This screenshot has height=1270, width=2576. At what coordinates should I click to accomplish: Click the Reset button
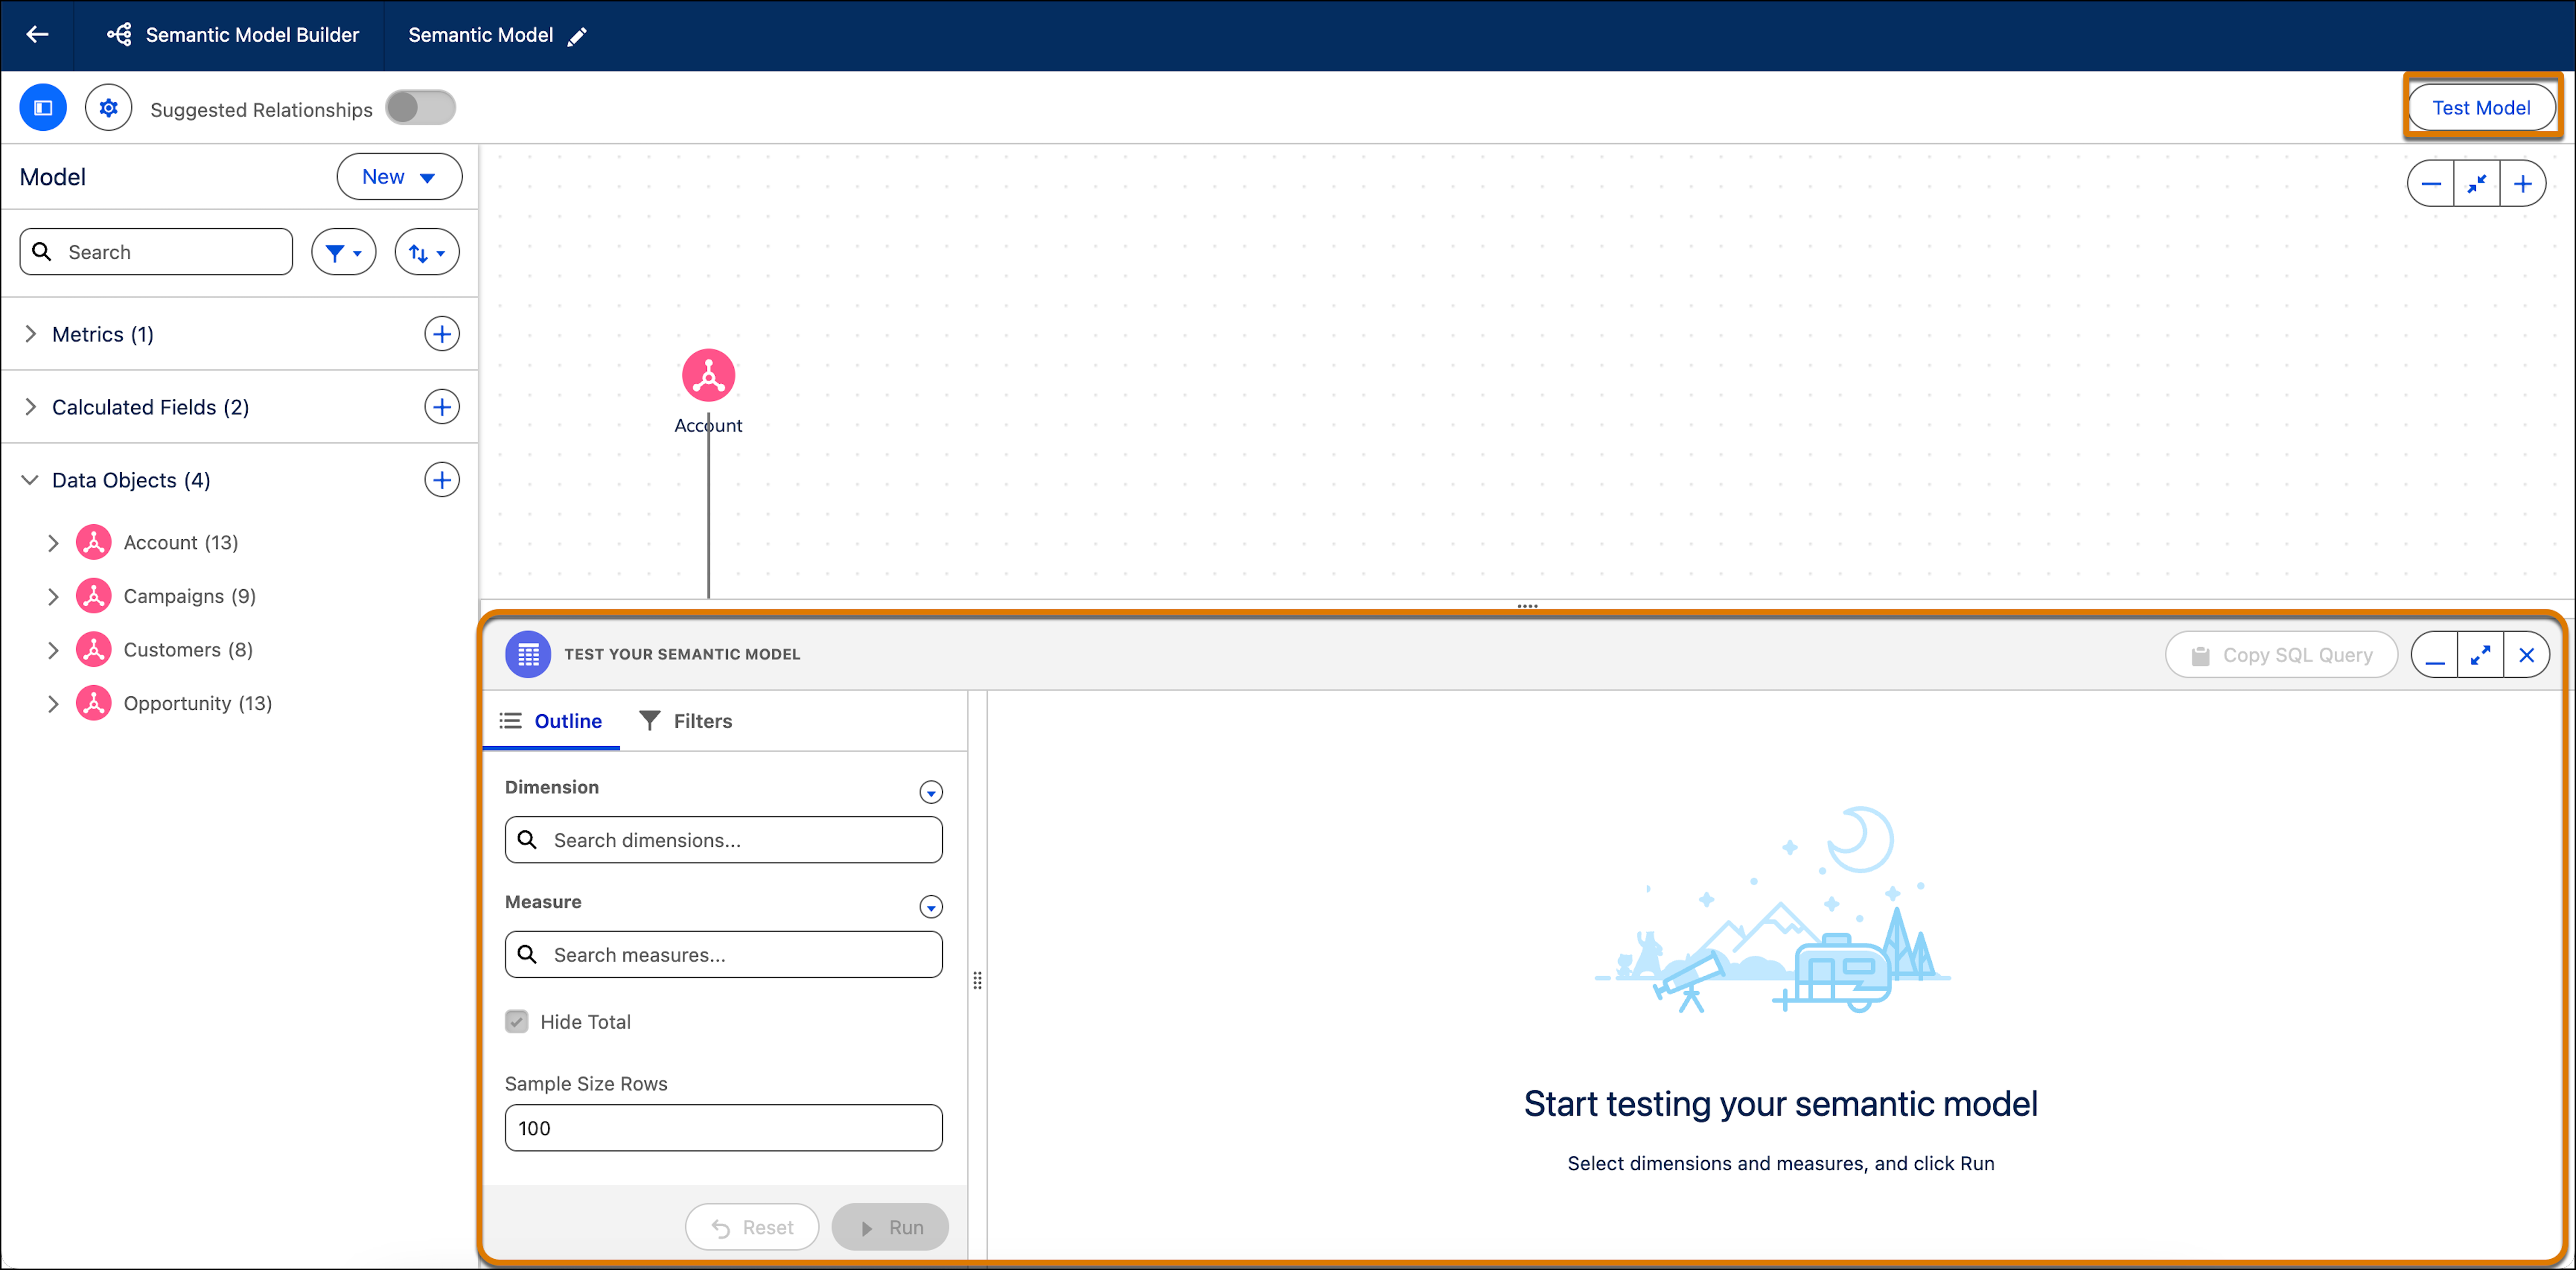click(752, 1227)
